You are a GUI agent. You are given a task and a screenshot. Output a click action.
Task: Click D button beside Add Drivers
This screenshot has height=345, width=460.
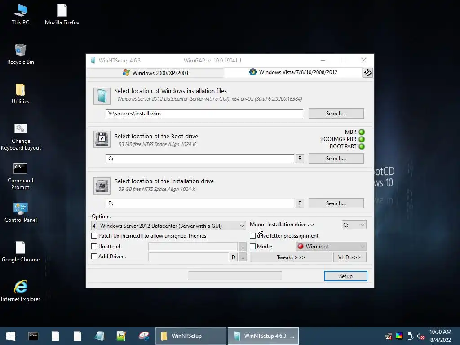[x=233, y=257]
